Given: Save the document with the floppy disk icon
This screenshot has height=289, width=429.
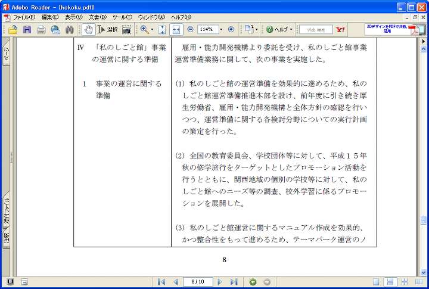Looking at the screenshot, I should point(27,29).
